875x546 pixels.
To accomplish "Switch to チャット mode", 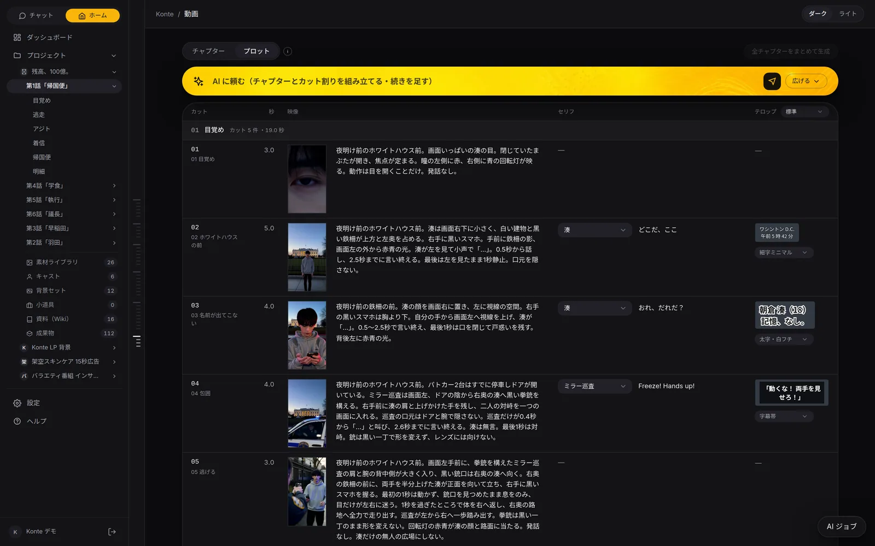I will click(36, 16).
